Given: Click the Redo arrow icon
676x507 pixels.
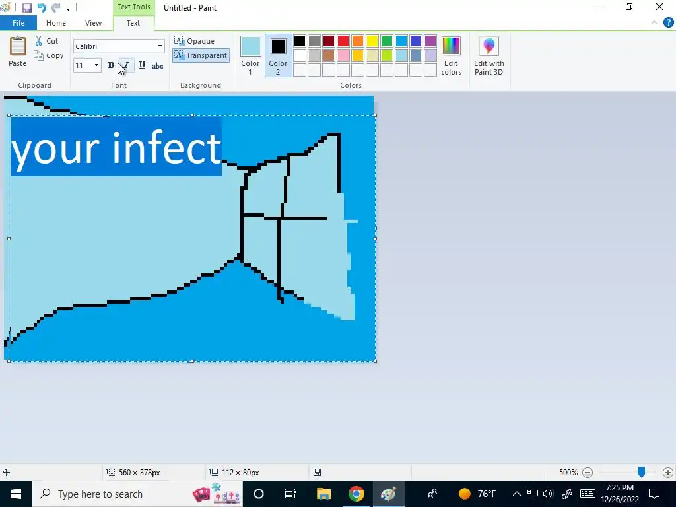Looking at the screenshot, I should click(55, 8).
